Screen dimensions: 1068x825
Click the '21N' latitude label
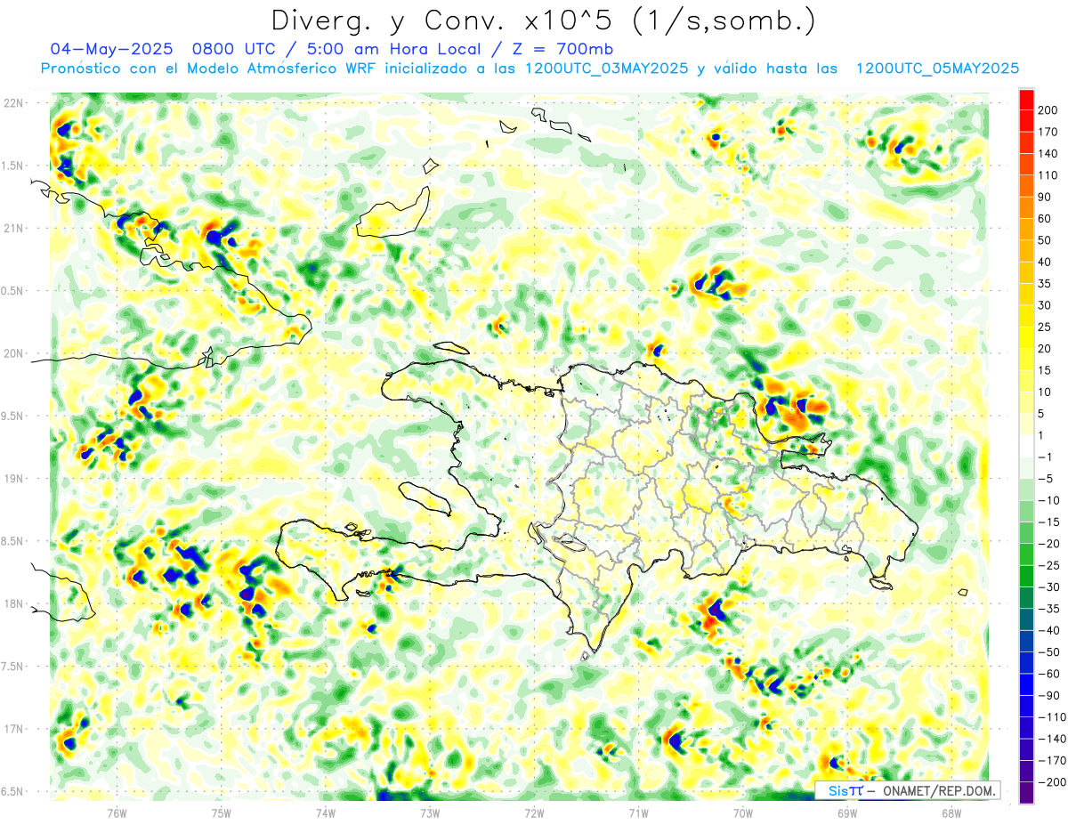click(x=13, y=228)
